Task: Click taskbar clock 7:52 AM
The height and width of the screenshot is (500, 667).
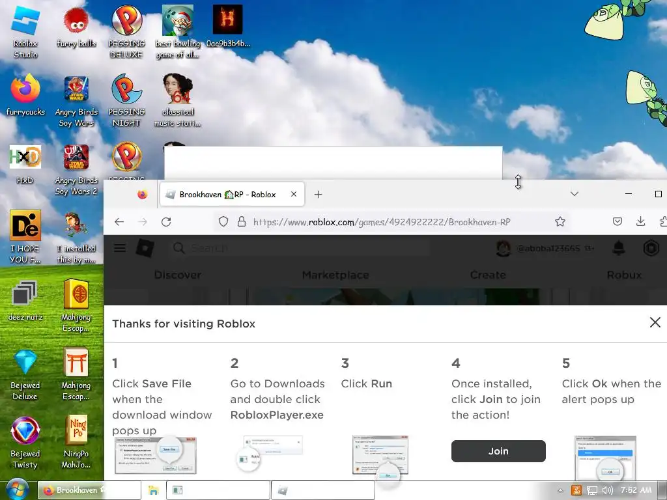Action: click(x=636, y=490)
